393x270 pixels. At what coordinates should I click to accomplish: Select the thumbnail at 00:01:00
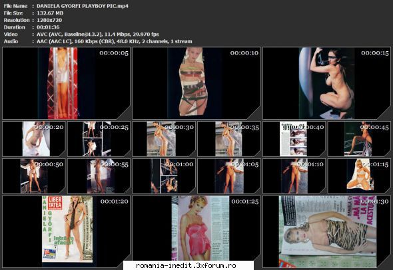coord(164,176)
